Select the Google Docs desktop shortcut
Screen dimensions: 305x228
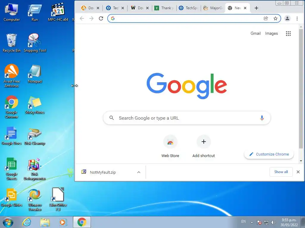pos(12,136)
